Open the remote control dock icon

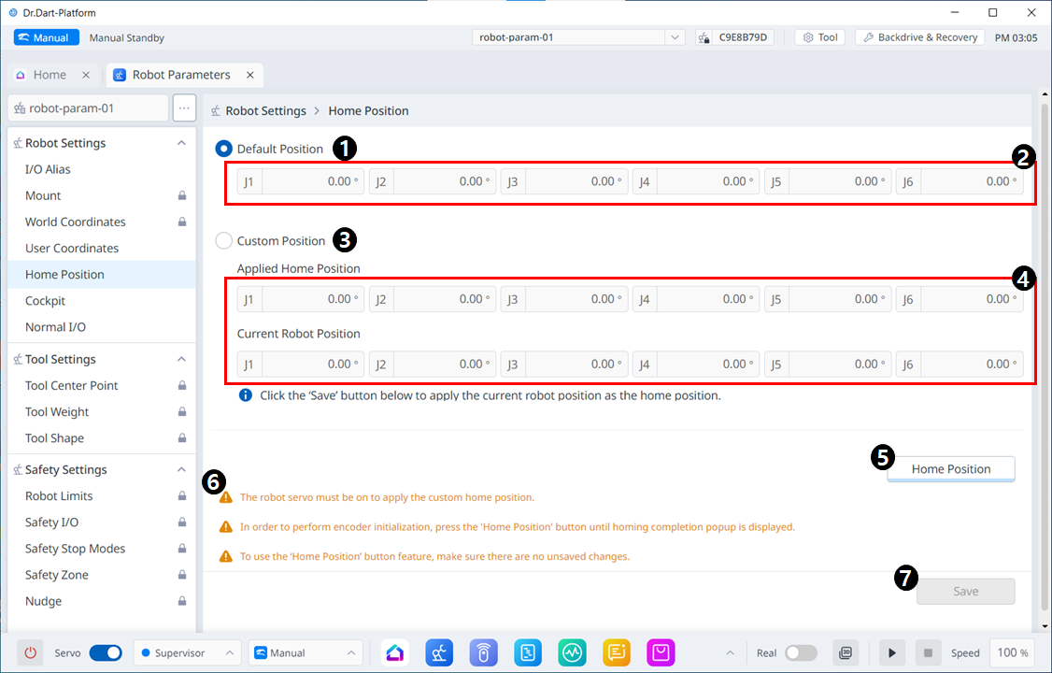click(483, 652)
